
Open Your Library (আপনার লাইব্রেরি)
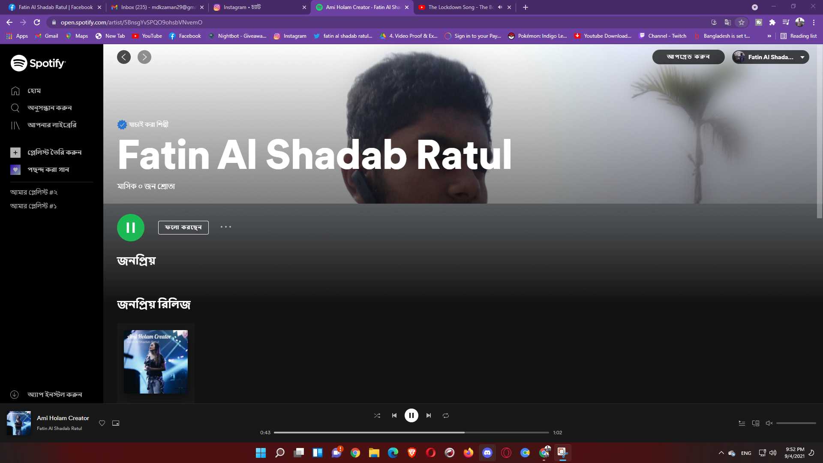43,125
